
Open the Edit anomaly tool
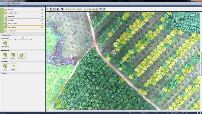5,55
